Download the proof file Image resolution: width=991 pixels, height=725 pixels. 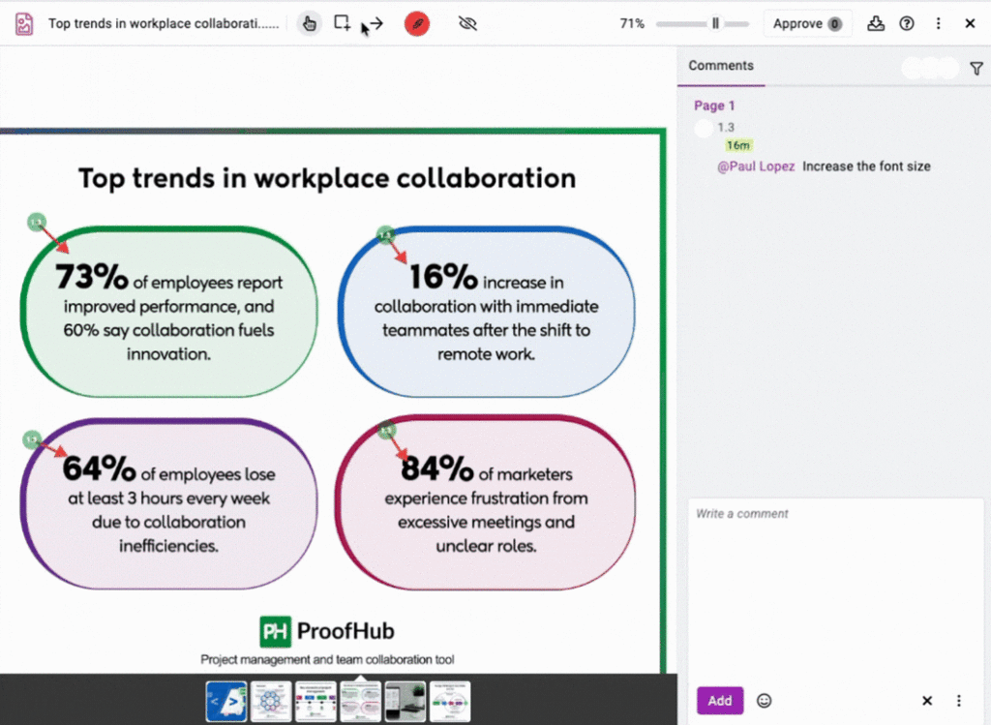pos(876,23)
